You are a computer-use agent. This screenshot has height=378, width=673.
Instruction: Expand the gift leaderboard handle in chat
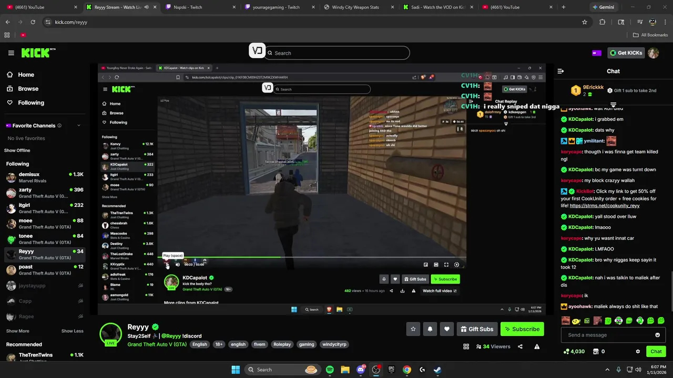click(x=613, y=105)
